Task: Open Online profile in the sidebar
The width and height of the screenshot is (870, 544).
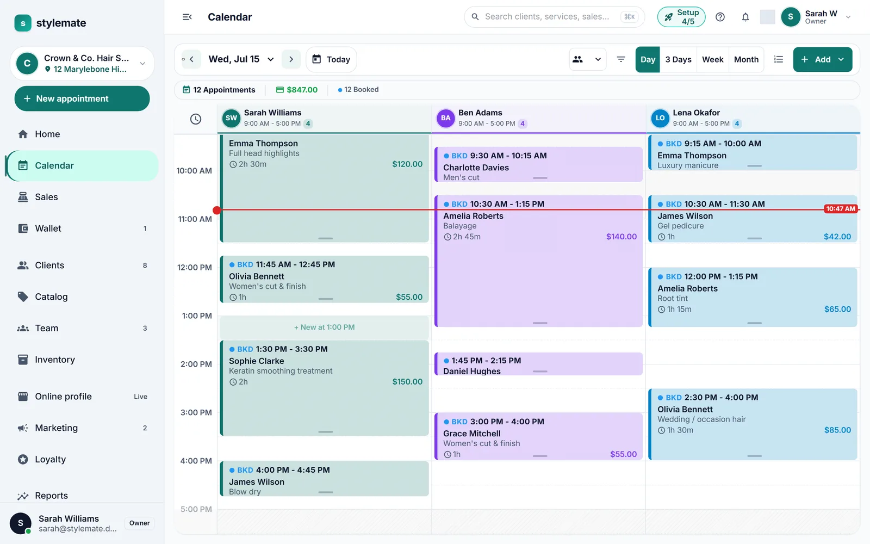Action: coord(82,397)
